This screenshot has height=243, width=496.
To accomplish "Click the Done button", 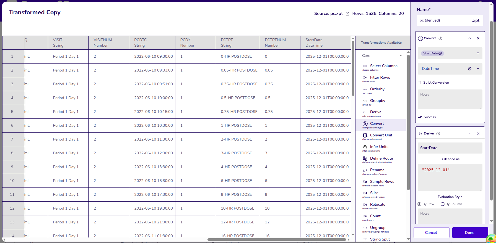I will tap(470, 233).
